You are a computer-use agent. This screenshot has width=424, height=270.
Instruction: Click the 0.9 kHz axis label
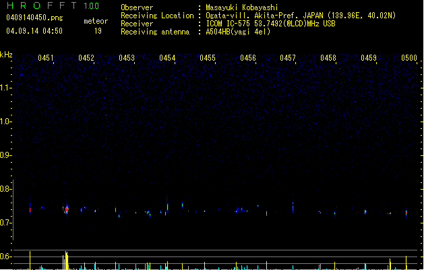point(6,155)
